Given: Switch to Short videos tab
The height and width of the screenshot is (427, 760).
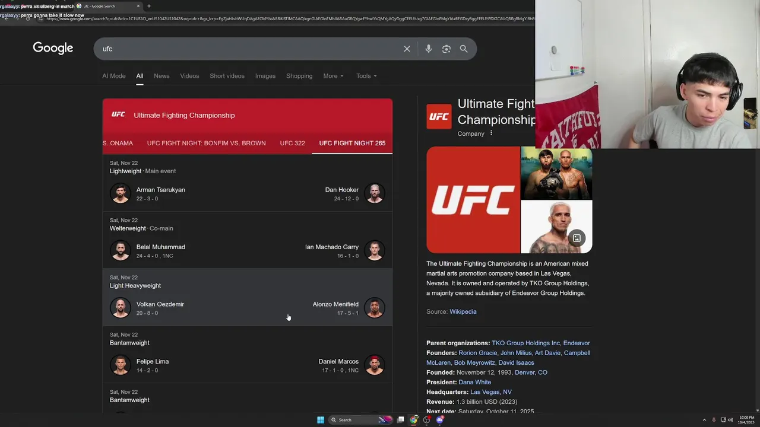Looking at the screenshot, I should click(x=227, y=76).
